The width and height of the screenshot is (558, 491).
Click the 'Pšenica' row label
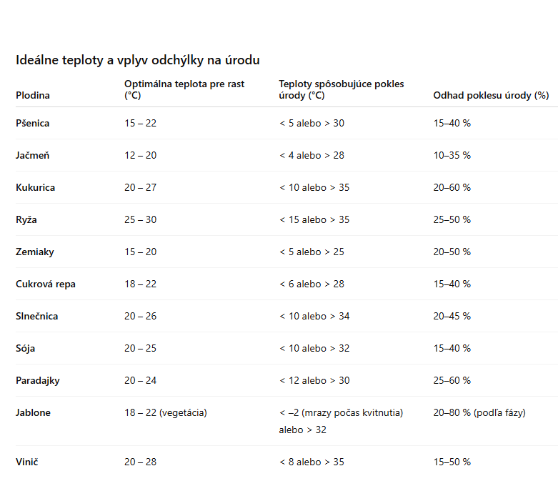coord(33,123)
